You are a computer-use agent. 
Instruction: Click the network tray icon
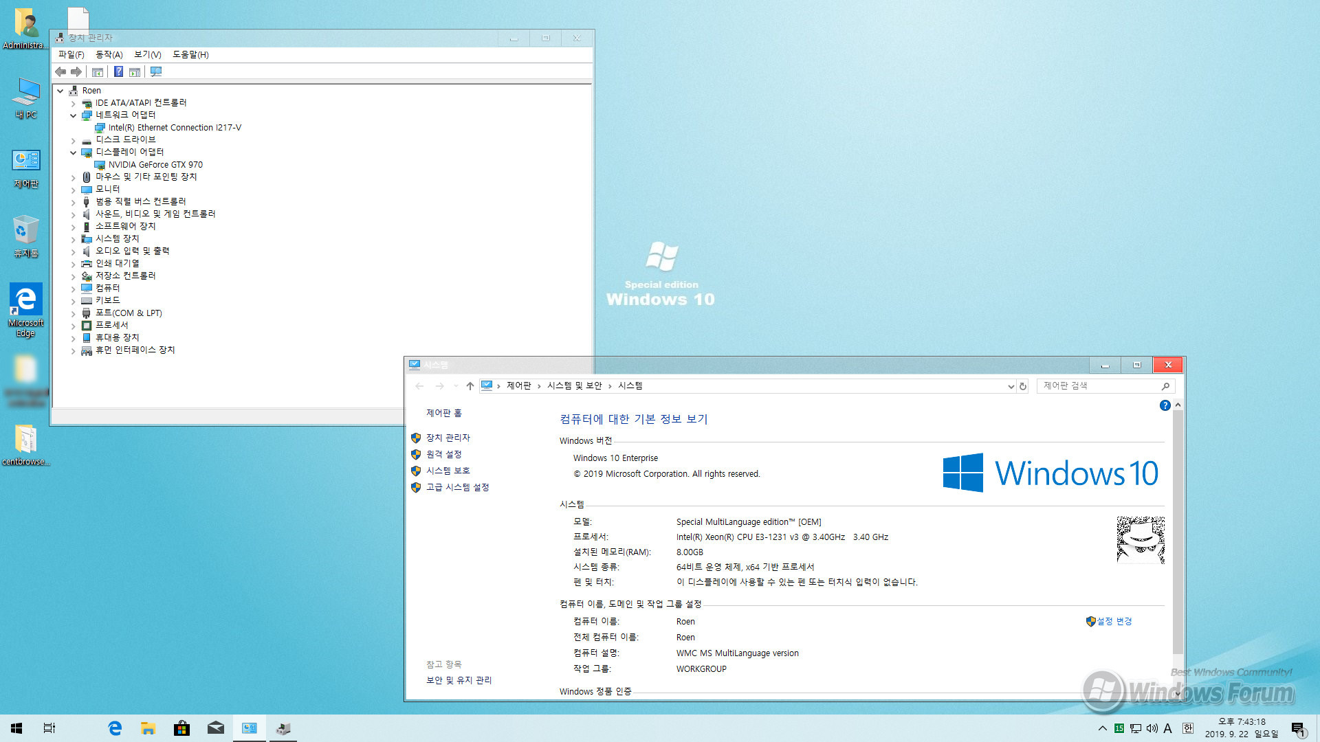point(1136,728)
